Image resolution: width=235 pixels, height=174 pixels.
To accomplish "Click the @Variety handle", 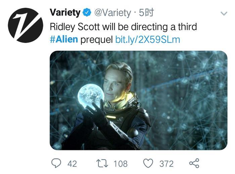I will pos(112,13).
